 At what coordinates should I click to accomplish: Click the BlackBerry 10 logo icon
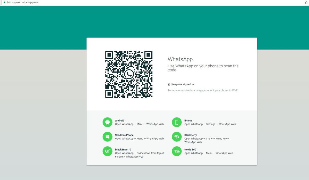(108, 151)
